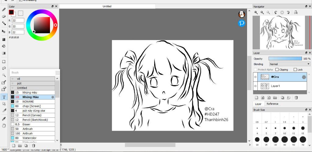312x152 pixels.
Task: Click the R value input field
Action: pyautogui.click(x=18, y=20)
